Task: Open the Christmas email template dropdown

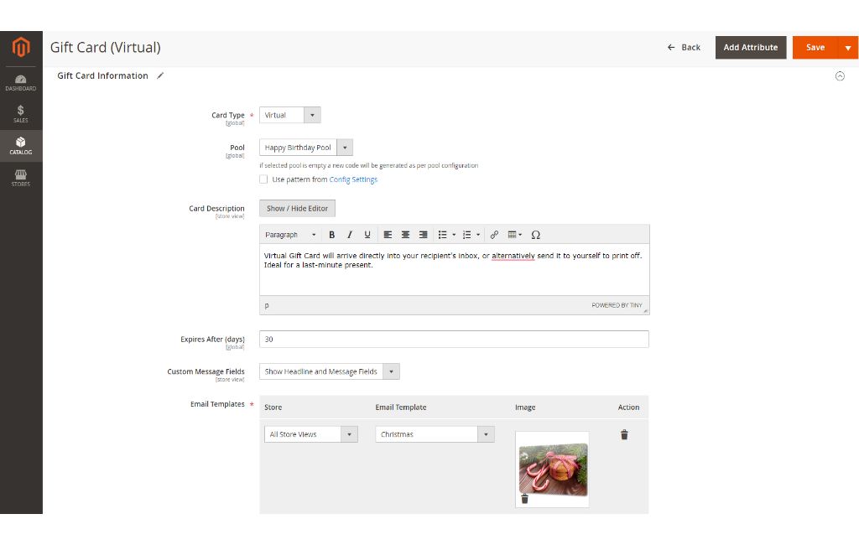Action: coord(435,434)
